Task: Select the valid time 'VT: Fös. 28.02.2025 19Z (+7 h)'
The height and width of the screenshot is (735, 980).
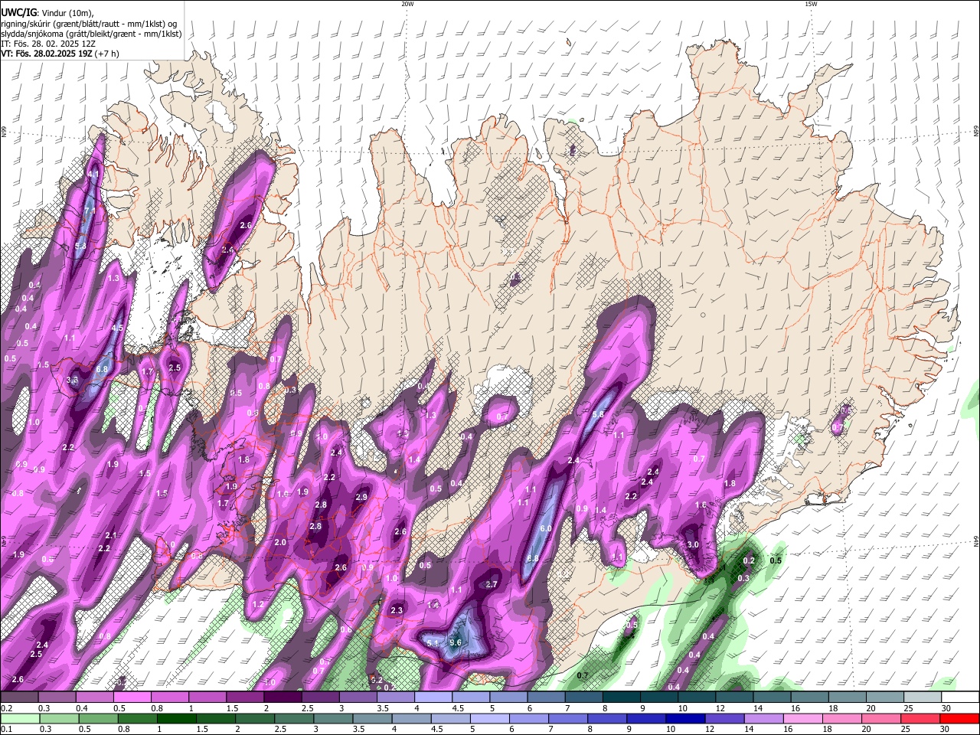Action: (x=60, y=54)
